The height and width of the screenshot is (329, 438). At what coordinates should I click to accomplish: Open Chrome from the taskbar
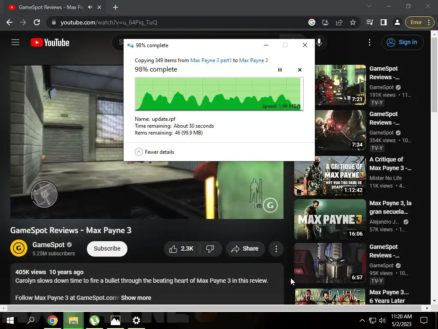coord(53,320)
